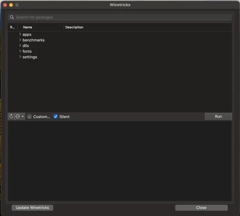Click the search magnifier icon
Image resolution: width=240 pixels, height=216 pixels.
coord(12,17)
